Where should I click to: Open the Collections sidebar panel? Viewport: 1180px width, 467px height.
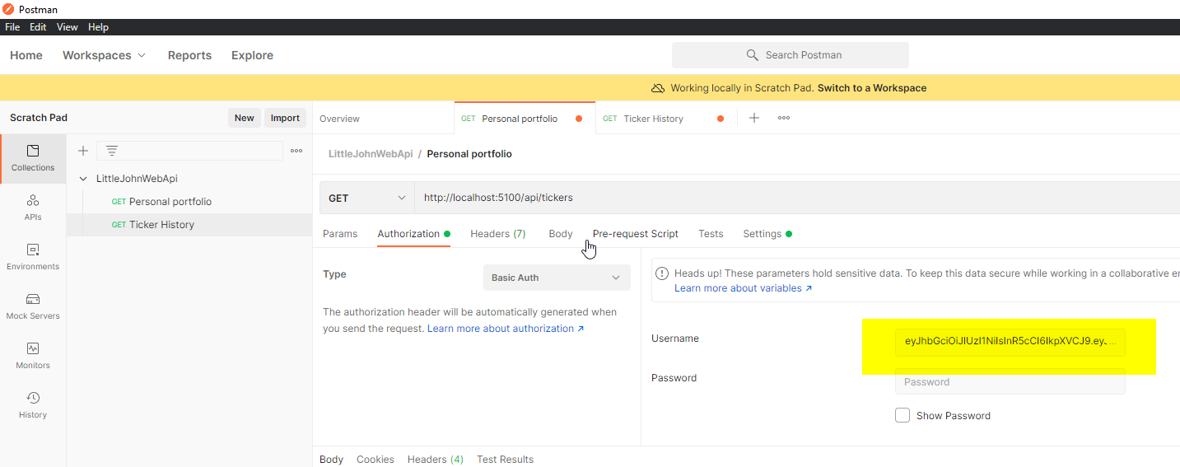pyautogui.click(x=33, y=159)
